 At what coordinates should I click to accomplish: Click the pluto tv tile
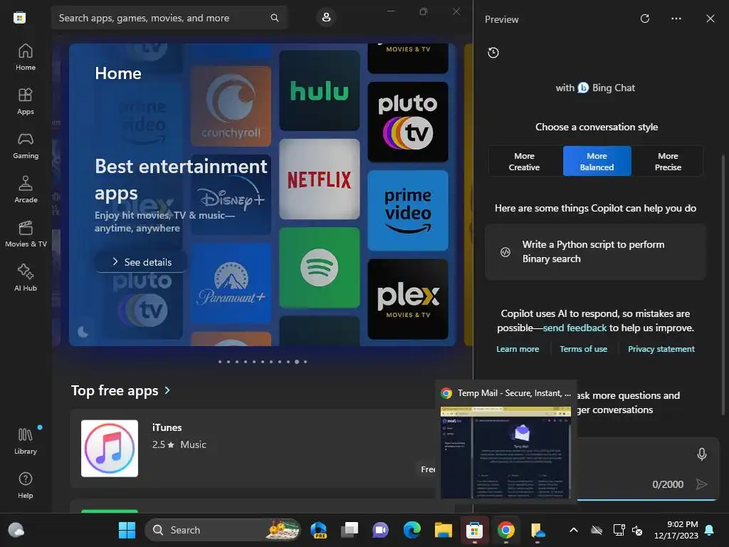pos(408,122)
